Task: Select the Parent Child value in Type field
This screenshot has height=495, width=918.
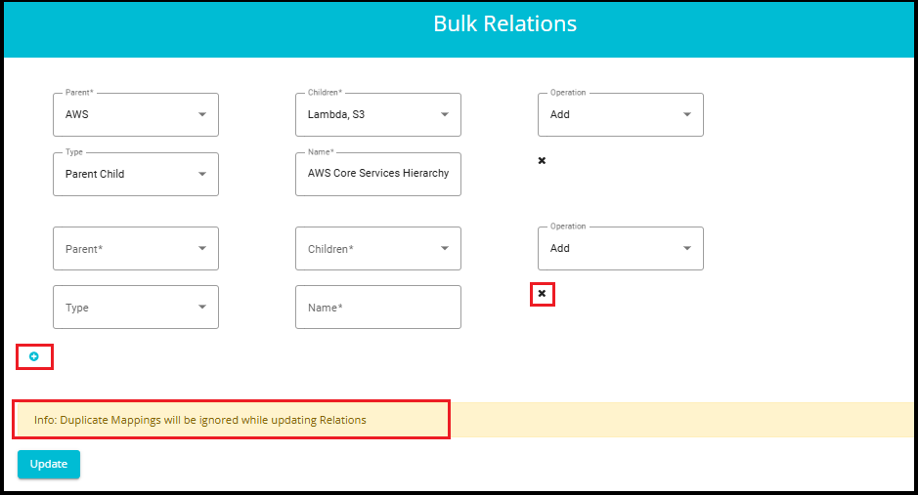Action: click(x=95, y=174)
